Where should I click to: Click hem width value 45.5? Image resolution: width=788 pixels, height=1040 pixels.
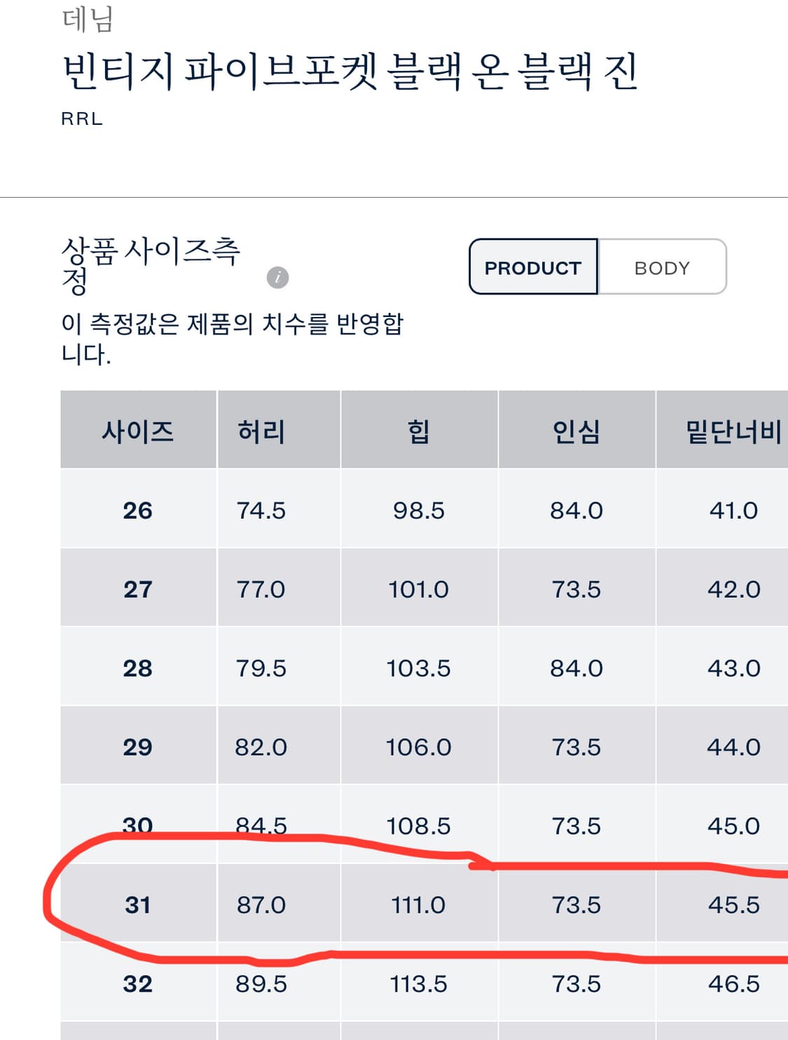pos(733,905)
